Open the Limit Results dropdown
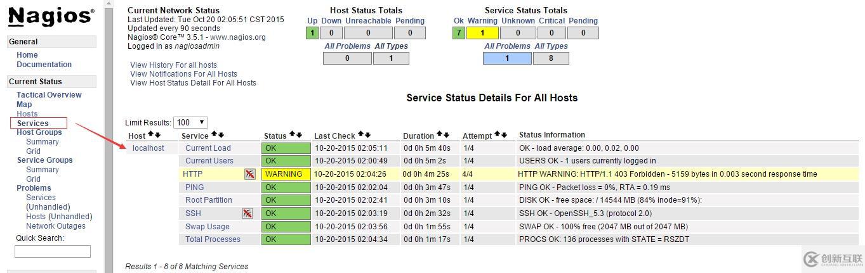Screen dimensions: 865x273 [x=190, y=122]
